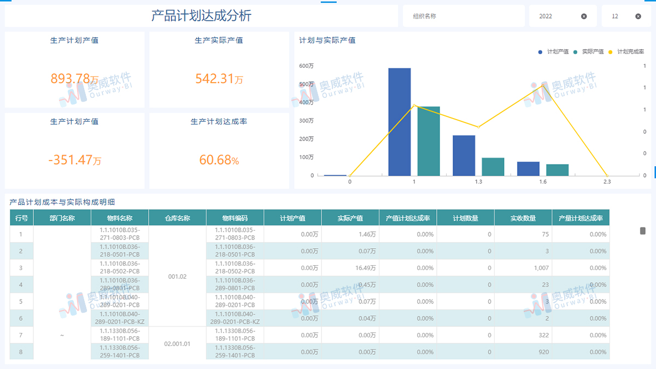This screenshot has height=369, width=656.
Task: Open the 组织名称 filter selector
Action: (x=464, y=15)
